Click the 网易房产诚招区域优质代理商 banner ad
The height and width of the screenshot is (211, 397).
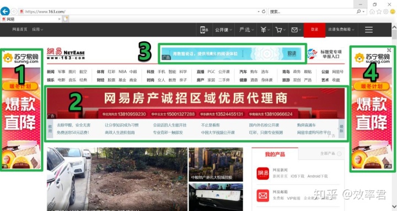tap(195, 103)
